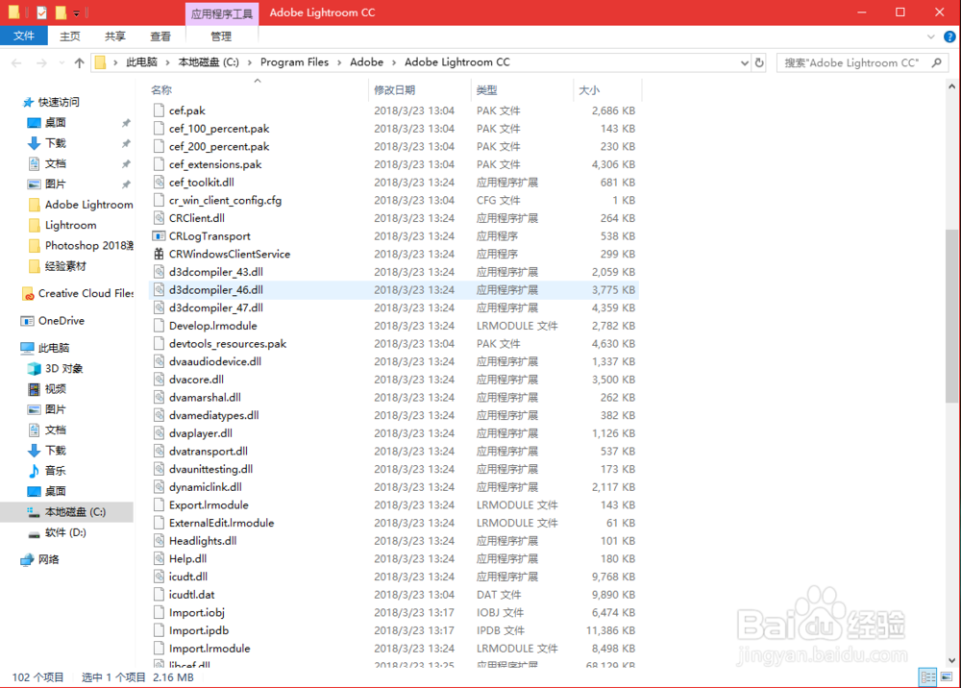
Task: Click the search magnifier icon
Action: click(x=936, y=62)
